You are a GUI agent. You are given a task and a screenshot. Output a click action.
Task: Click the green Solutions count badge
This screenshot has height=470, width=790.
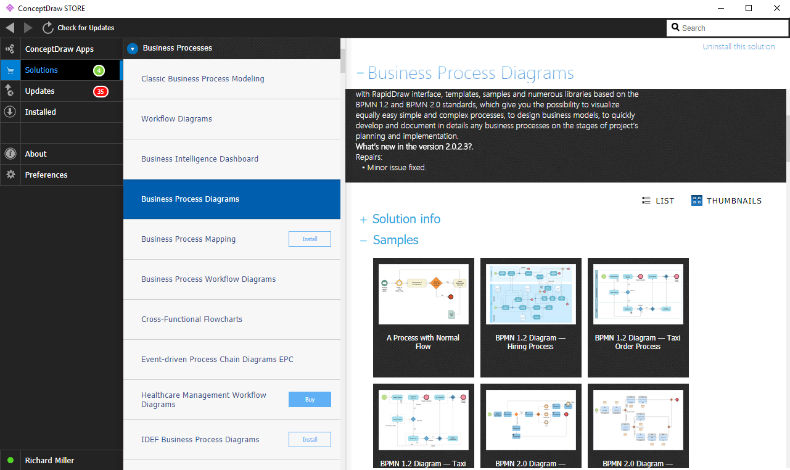99,70
